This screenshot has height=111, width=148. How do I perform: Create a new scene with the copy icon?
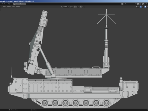pyautogui.click(x=138, y=4)
